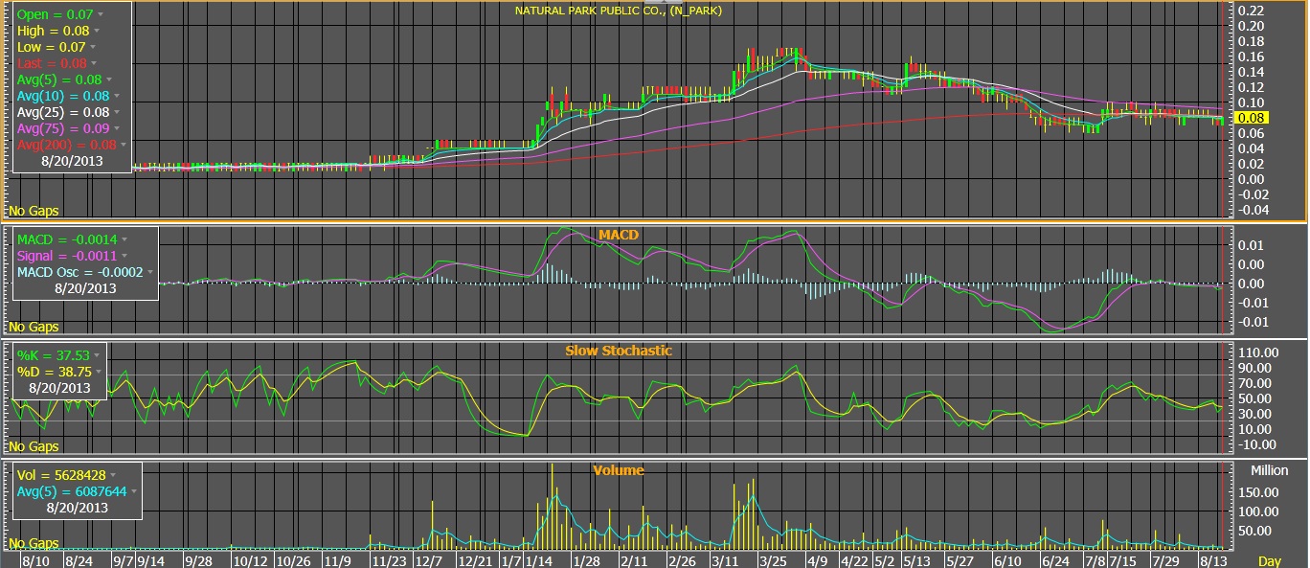
Task: Click the 8/20/2013 date in the price legend
Action: tap(71, 162)
